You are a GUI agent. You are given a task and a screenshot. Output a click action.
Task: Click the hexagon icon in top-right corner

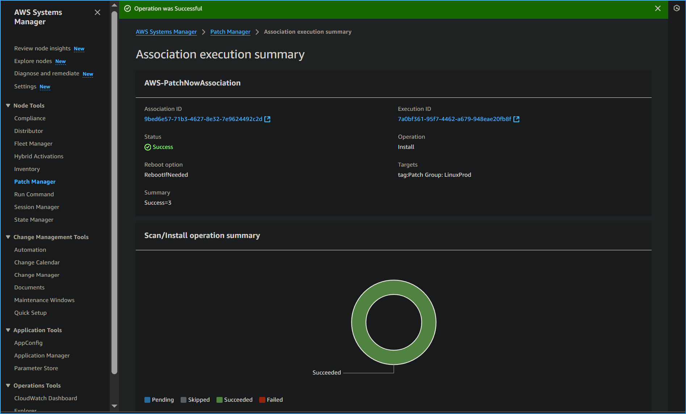(677, 8)
